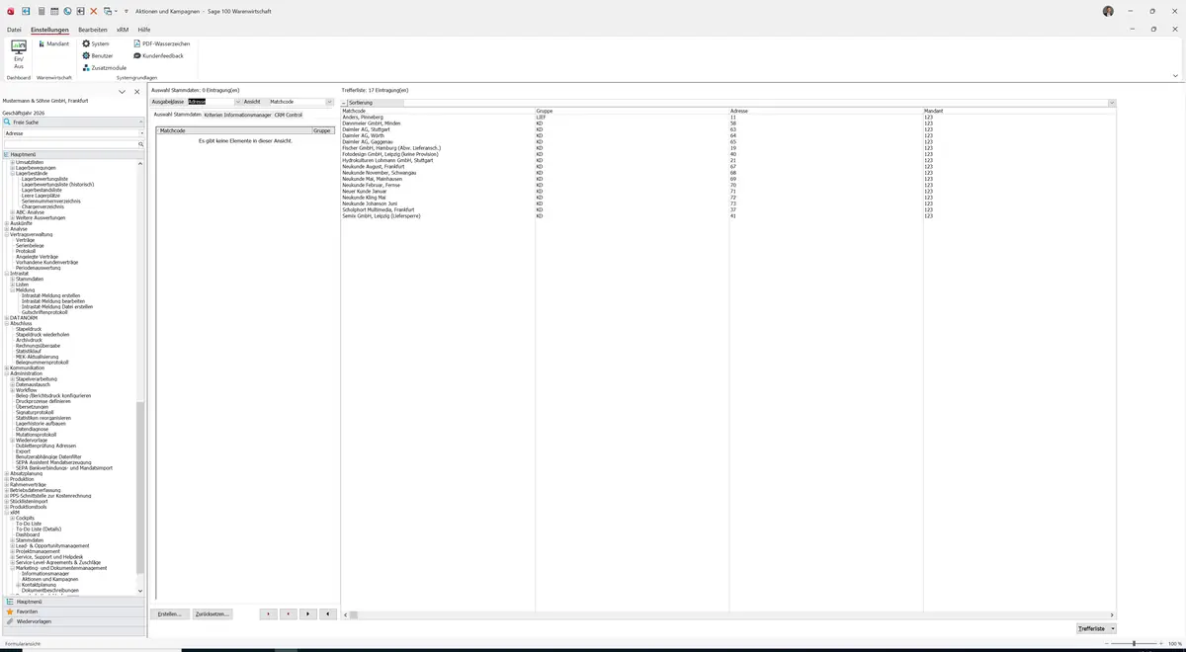Open Favoriten section with star icon
The width and height of the screenshot is (1186, 652).
72,611
